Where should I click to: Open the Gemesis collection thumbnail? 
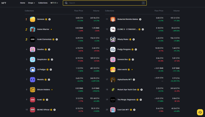tap(33, 19)
